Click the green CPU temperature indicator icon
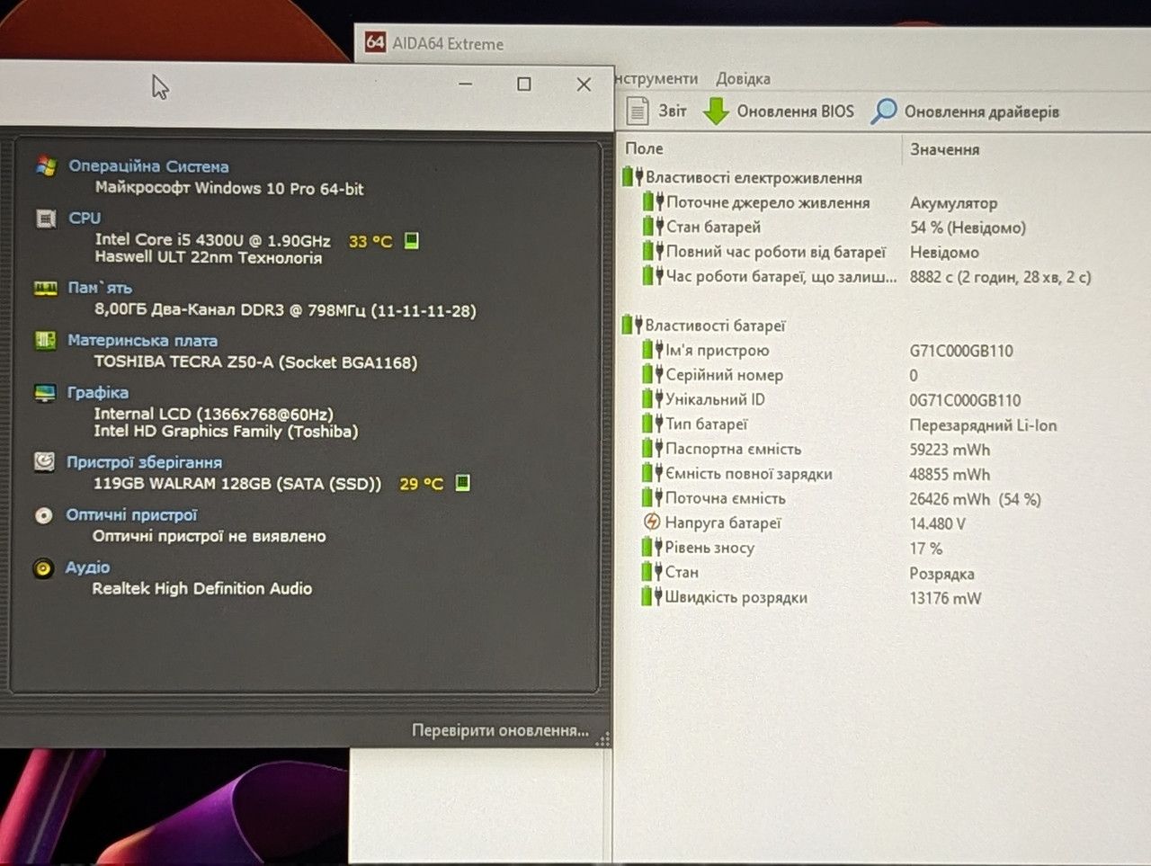 click(411, 241)
